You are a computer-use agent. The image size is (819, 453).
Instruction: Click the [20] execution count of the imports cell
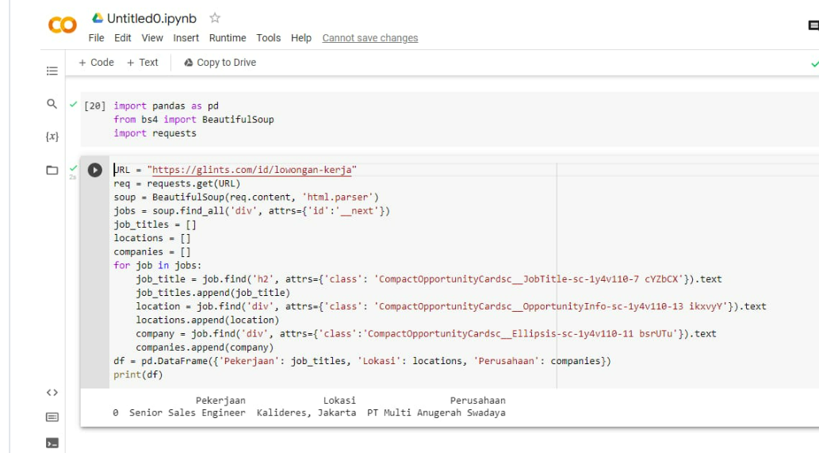[x=94, y=106]
